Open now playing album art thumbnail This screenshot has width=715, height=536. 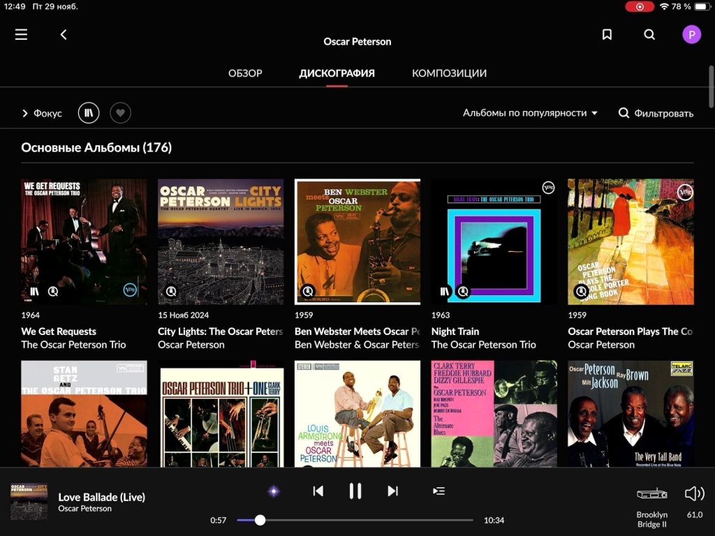point(29,502)
